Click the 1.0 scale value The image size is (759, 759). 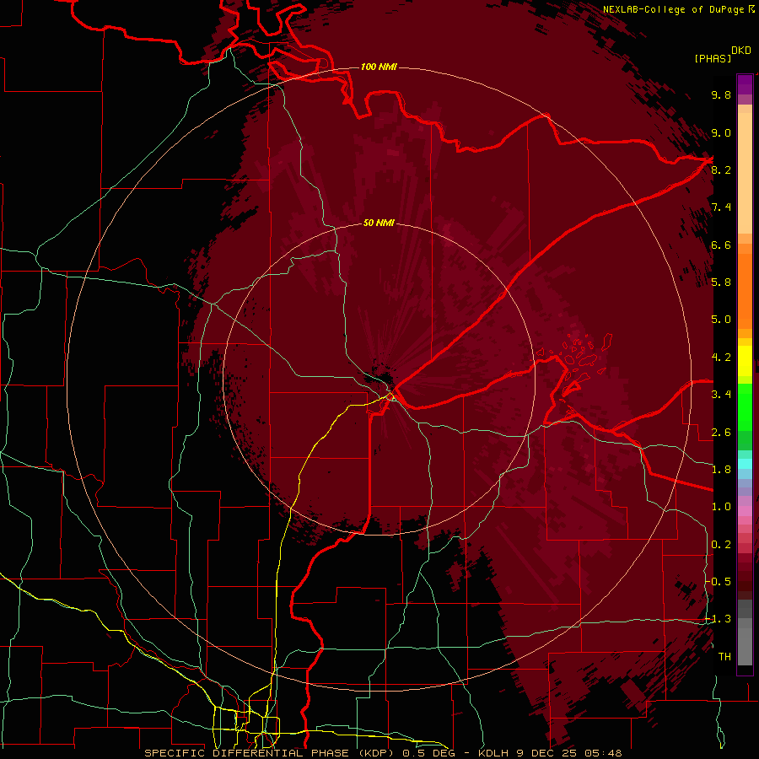tap(721, 506)
